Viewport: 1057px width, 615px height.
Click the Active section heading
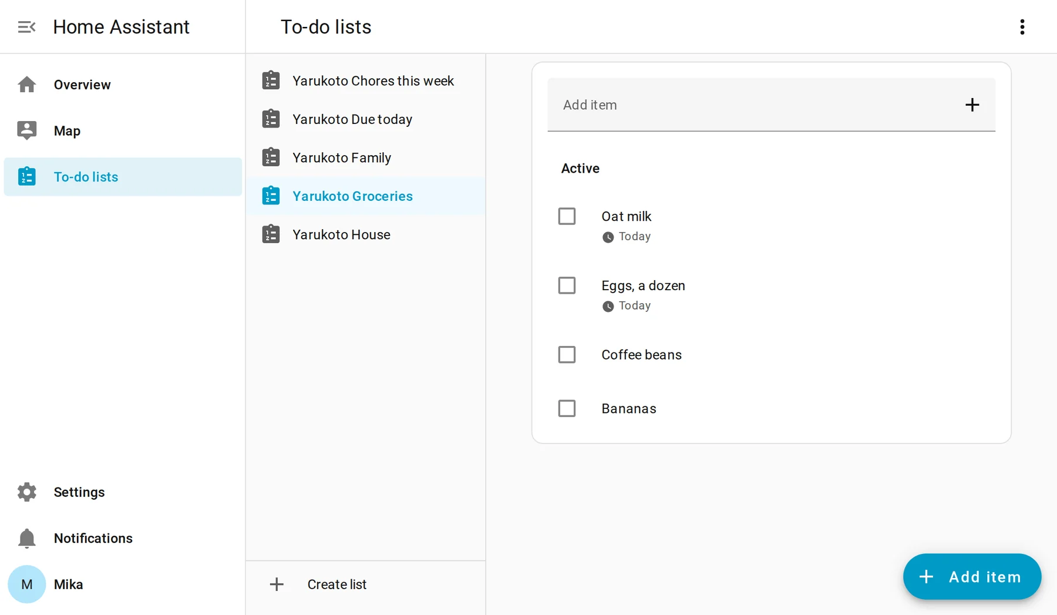tap(580, 169)
